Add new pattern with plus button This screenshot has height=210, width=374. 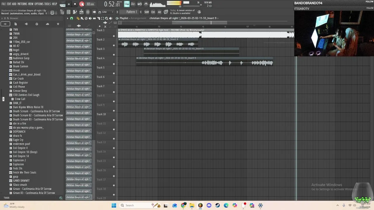[141, 12]
